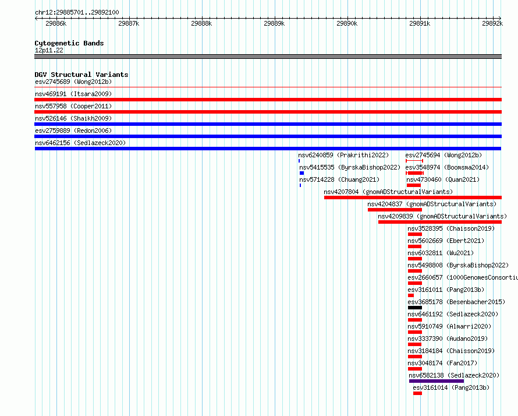Image resolution: width=518 pixels, height=416 pixels.
Task: Click the red bar under esv3548974
Action: 414,173
